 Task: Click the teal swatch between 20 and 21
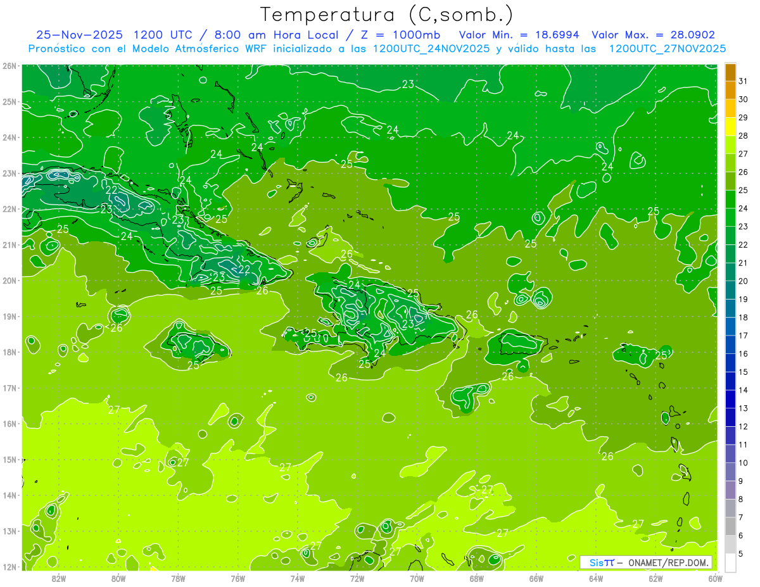pos(730,272)
